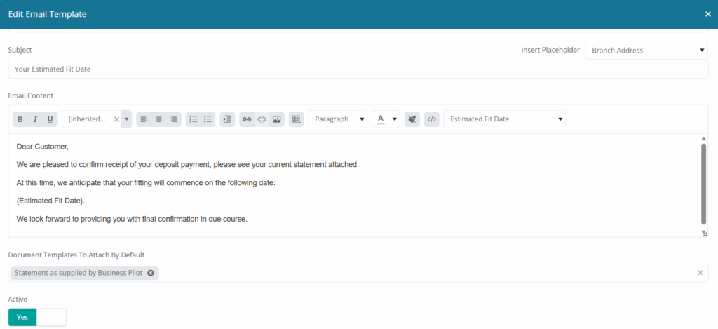Align text to the left

pos(144,119)
